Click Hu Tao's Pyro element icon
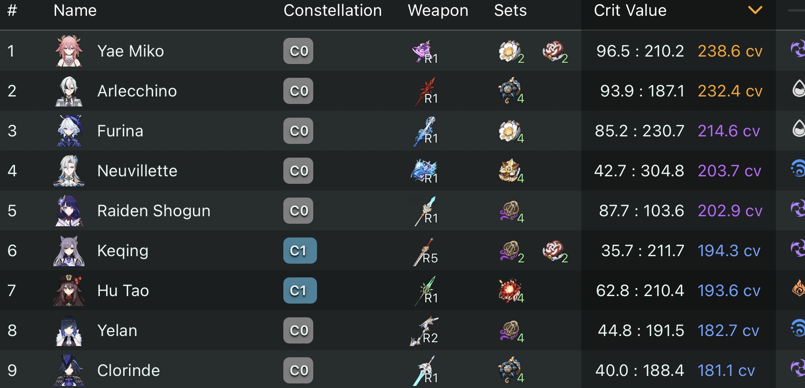 coord(798,288)
